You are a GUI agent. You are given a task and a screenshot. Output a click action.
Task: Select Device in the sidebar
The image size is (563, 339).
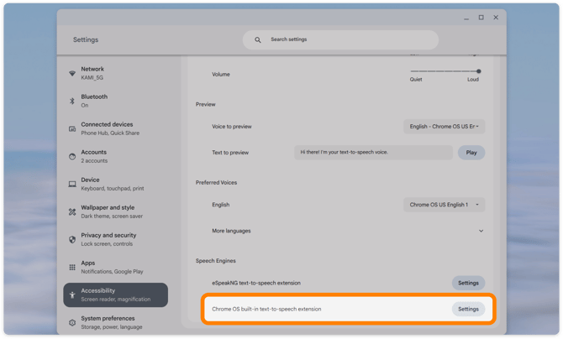pyautogui.click(x=116, y=184)
